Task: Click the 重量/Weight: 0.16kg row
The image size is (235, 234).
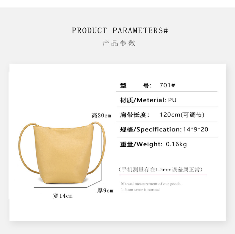Action: (167, 144)
